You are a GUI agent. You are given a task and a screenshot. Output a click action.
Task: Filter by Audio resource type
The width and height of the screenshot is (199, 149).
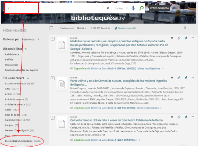[x=12, y=109]
